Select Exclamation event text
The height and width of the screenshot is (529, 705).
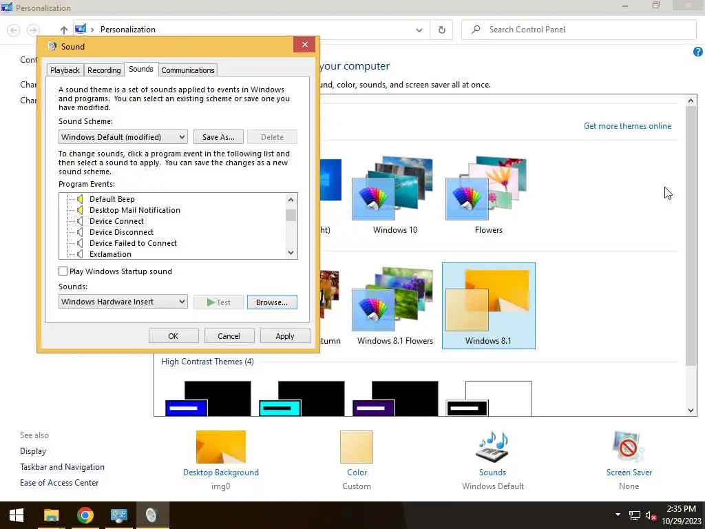pos(110,254)
